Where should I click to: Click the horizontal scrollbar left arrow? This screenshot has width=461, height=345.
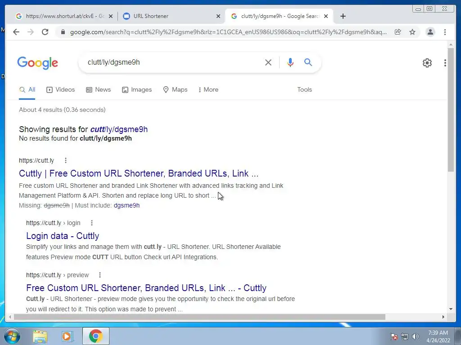pyautogui.click(x=10, y=317)
